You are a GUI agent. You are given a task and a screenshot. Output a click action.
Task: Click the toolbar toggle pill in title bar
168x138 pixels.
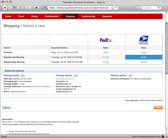(x=164, y=2)
